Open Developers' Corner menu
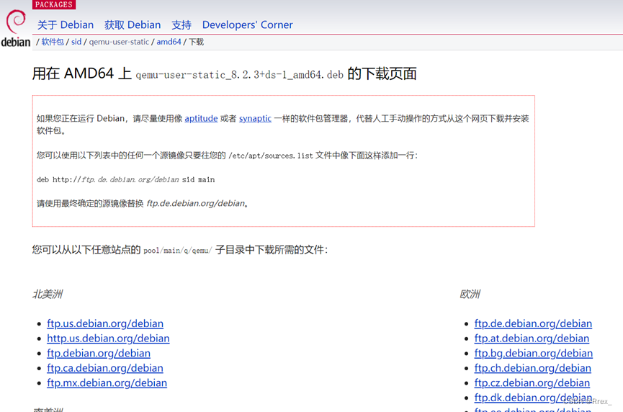The image size is (623, 412). [248, 25]
